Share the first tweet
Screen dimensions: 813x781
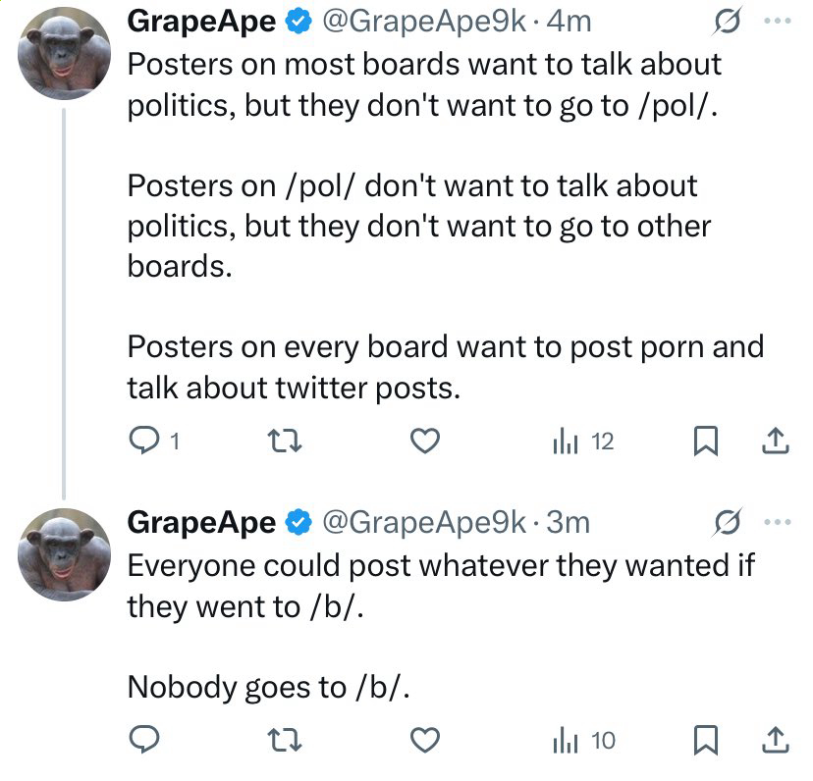776,441
